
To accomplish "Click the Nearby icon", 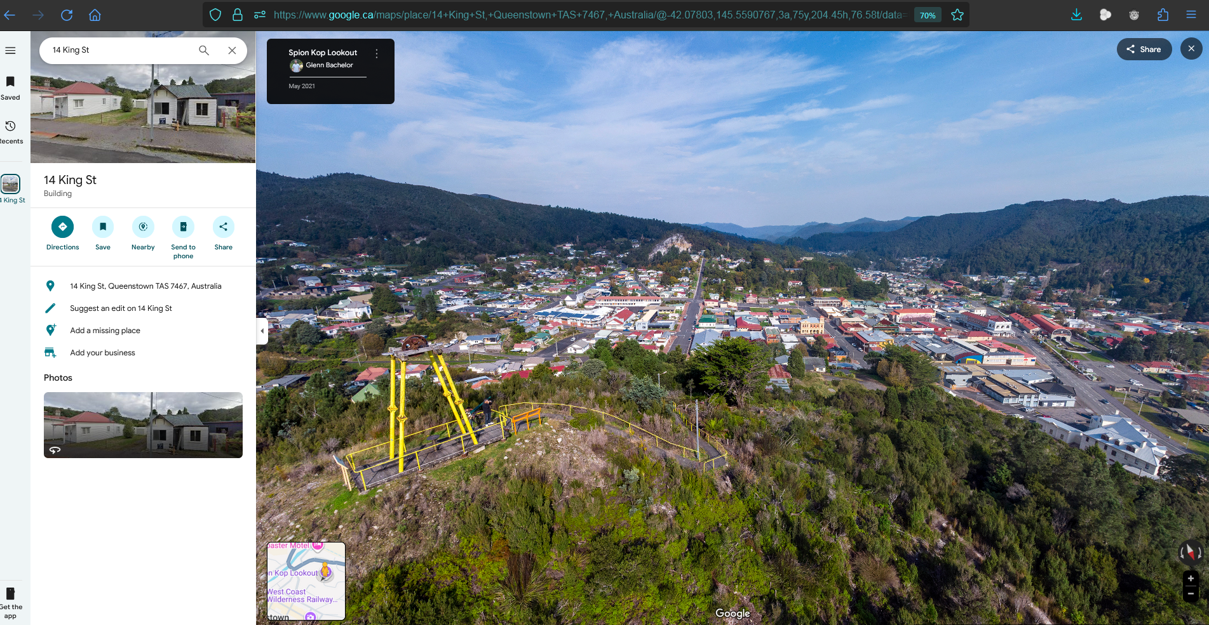I will click(x=143, y=227).
